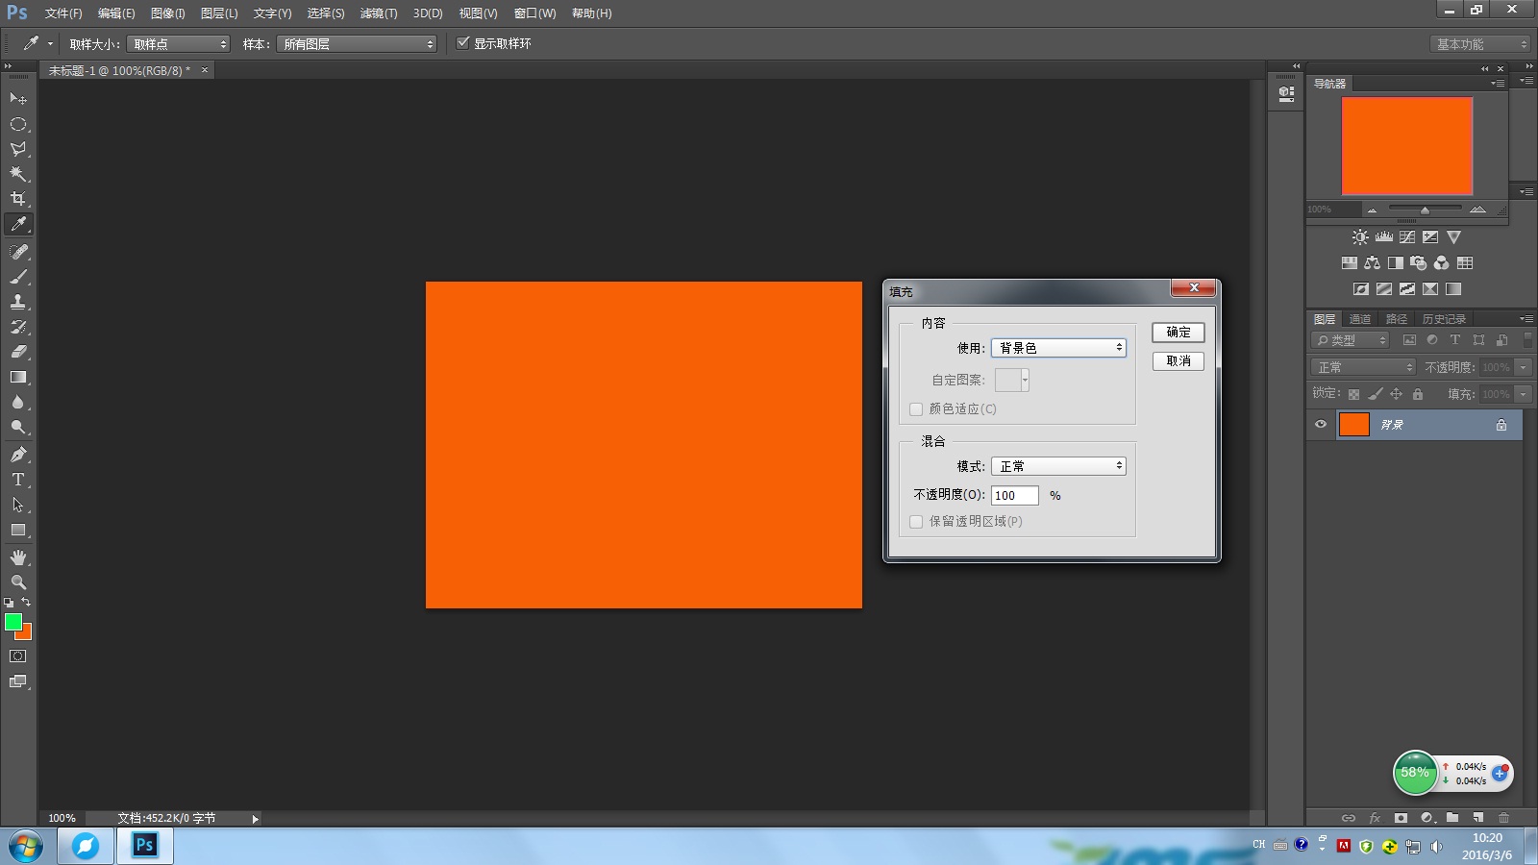Select the Gradient tool
The height and width of the screenshot is (865, 1538).
(18, 377)
